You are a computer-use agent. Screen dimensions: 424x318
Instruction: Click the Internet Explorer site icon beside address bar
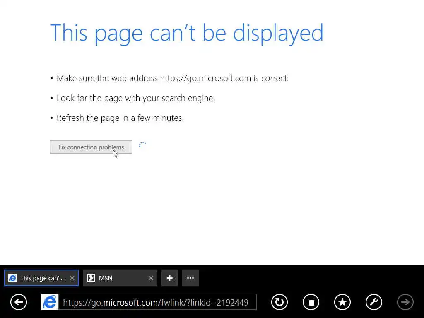click(50, 302)
